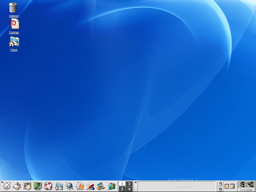Viewport: 256px width, 192px height.
Task: Switch to virtual desktop 2 in the pager
Action: [122, 189]
